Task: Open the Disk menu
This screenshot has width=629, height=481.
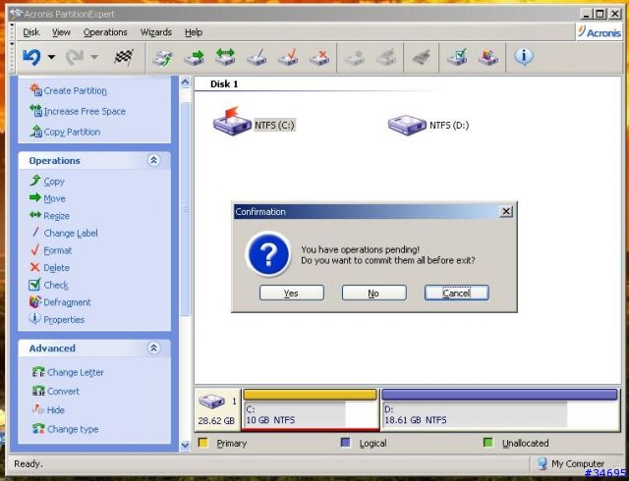Action: (x=30, y=32)
